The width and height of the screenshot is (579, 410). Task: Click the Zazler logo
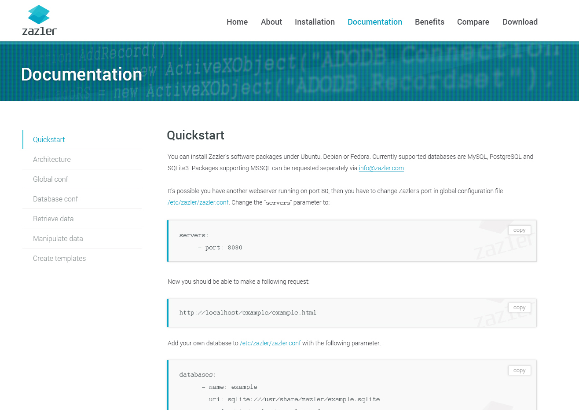[40, 20]
